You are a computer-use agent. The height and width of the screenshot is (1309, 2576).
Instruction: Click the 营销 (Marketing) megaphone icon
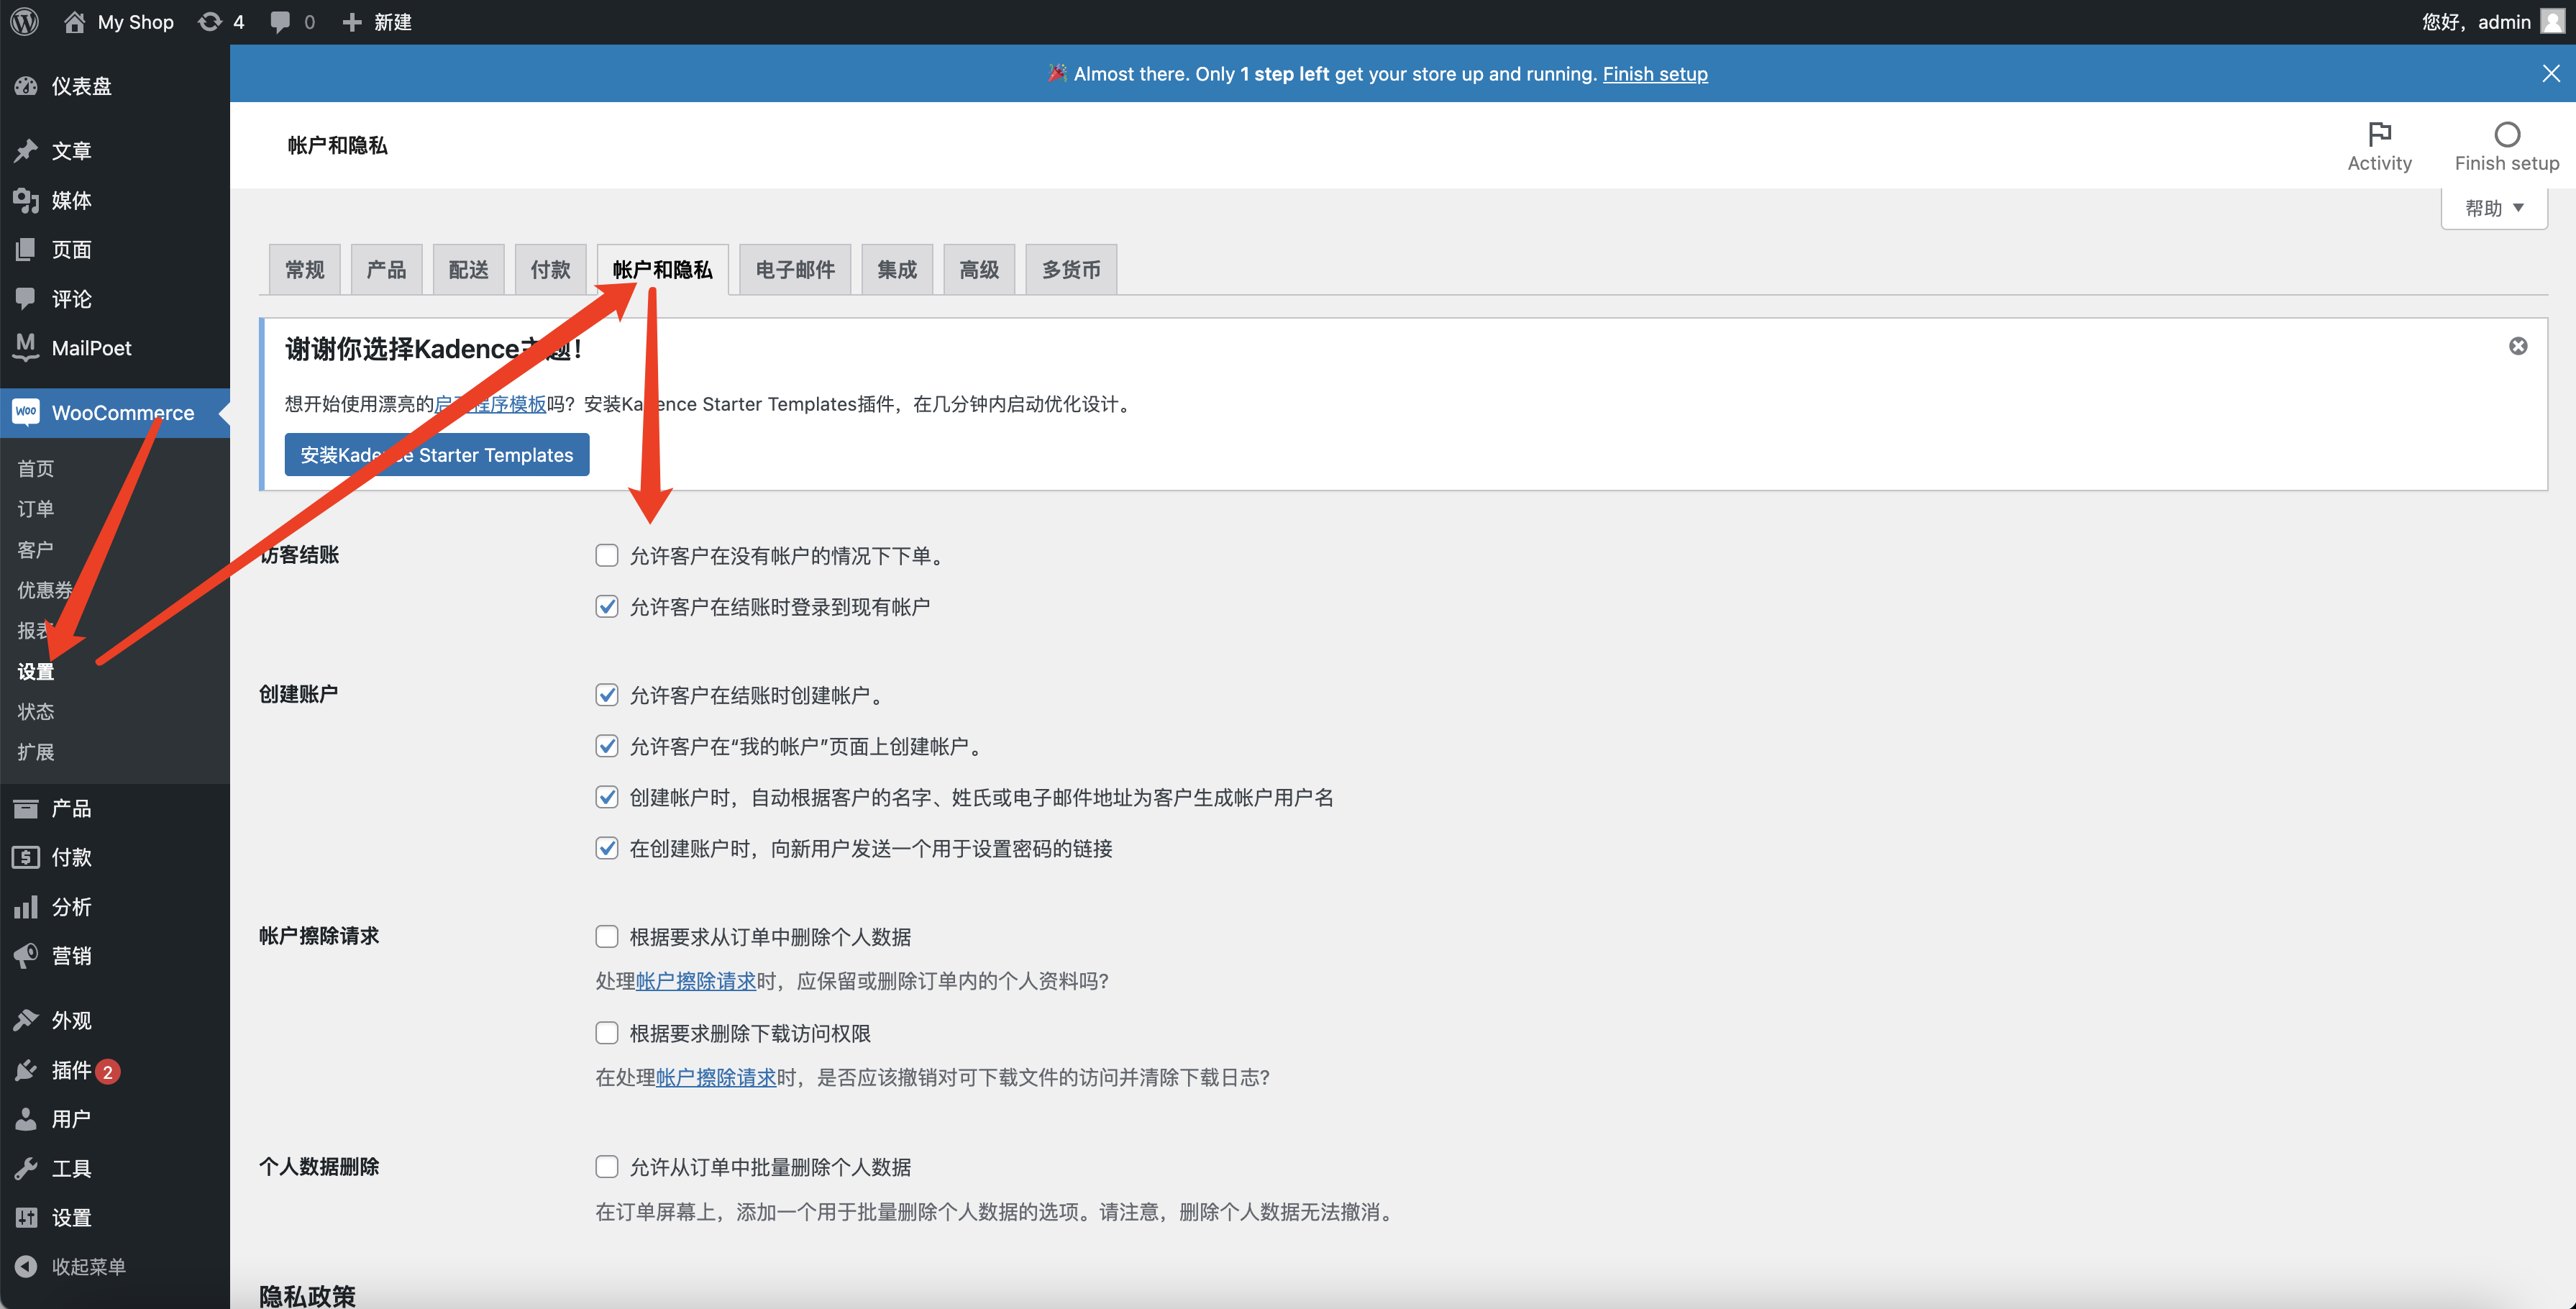coord(25,955)
